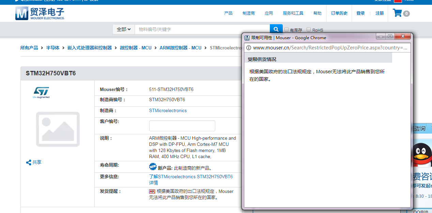
Task: Go to ARM微控制器 - MCU breadcrumb
Action: pos(181,48)
